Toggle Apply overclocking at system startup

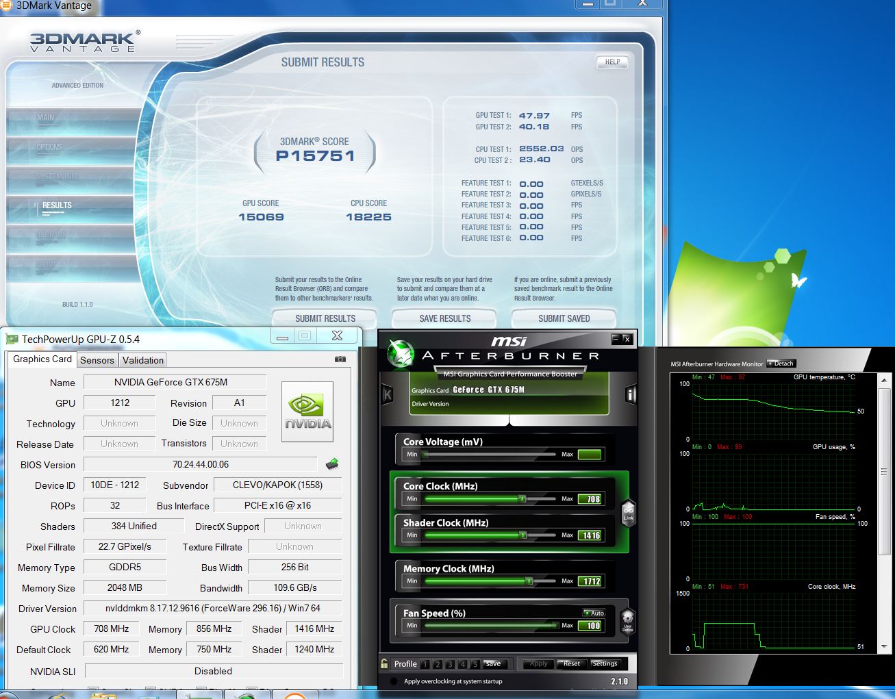tap(394, 681)
